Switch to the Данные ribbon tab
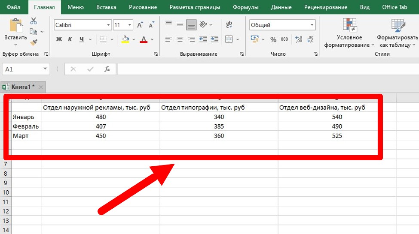The height and width of the screenshot is (234, 419). click(x=281, y=7)
